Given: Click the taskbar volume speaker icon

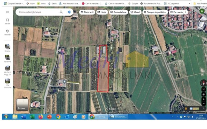Looking at the screenshot, I should click(193, 117).
